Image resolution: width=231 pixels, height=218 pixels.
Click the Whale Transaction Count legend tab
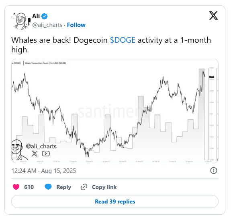pyautogui.click(x=45, y=63)
